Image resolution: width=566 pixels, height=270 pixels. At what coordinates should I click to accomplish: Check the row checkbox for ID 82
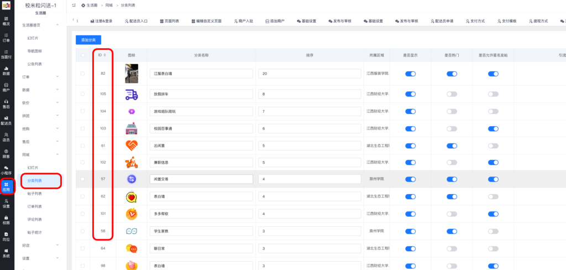(83, 74)
